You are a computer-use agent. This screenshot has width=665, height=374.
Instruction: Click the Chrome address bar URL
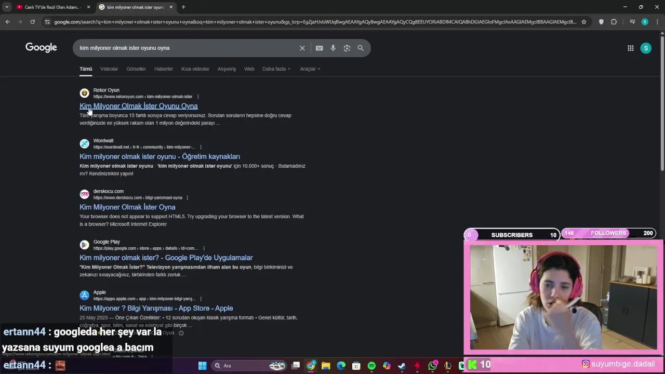point(315,22)
